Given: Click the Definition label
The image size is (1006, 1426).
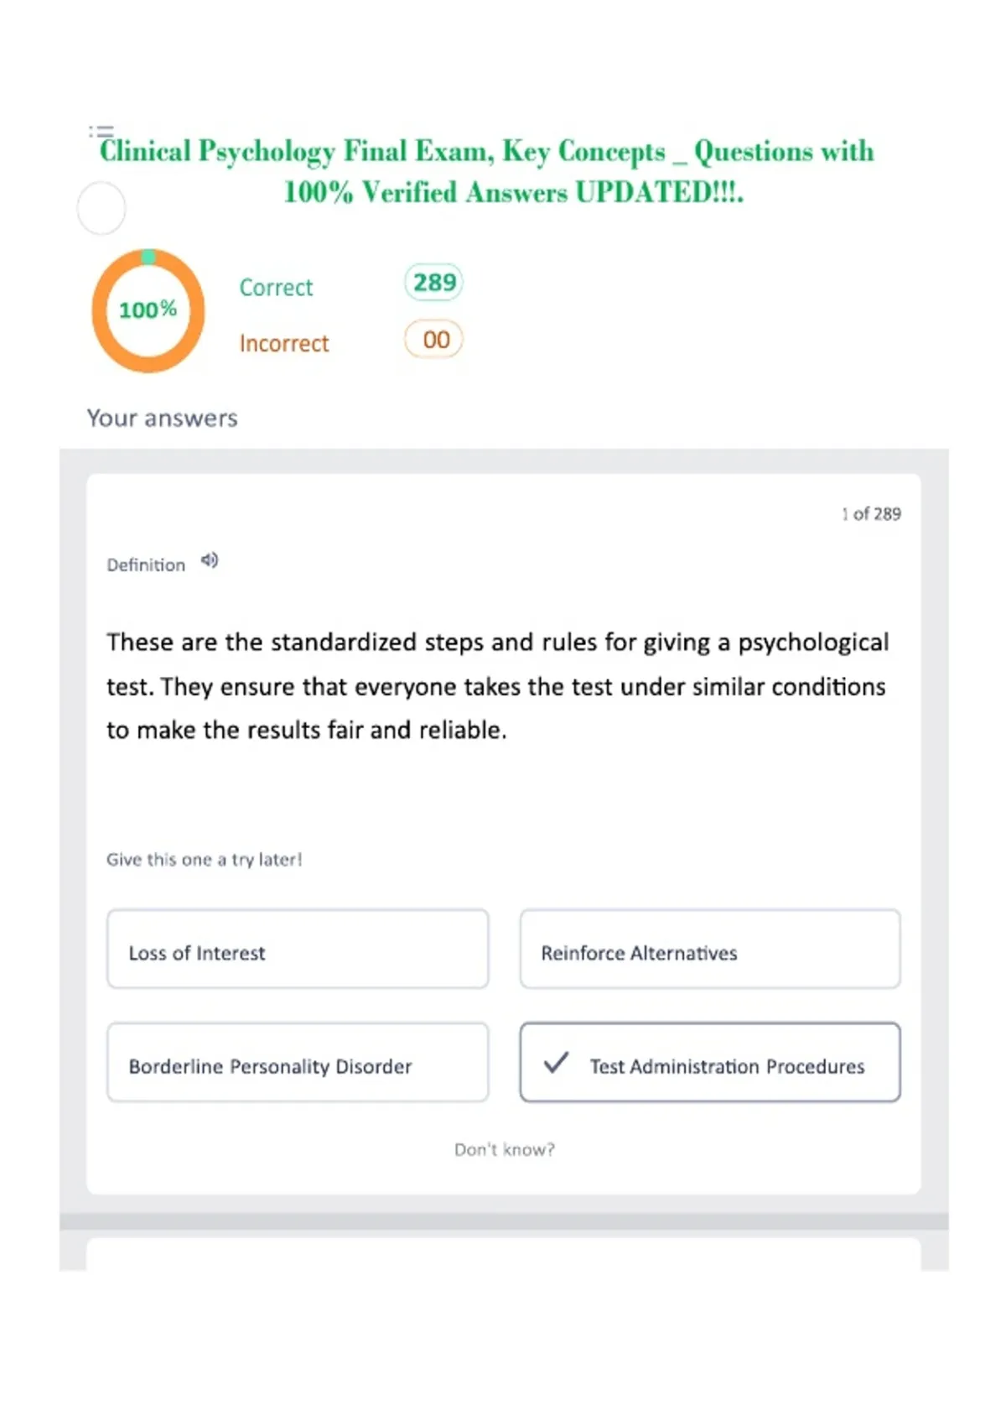Looking at the screenshot, I should (x=146, y=565).
